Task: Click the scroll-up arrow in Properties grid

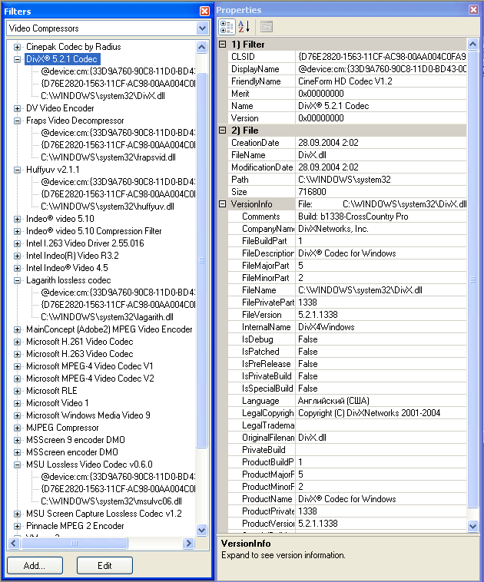Action: tap(472, 45)
